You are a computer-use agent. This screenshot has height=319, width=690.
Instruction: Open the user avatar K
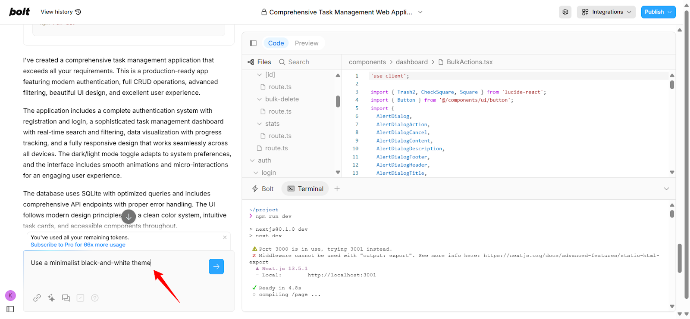(x=10, y=295)
